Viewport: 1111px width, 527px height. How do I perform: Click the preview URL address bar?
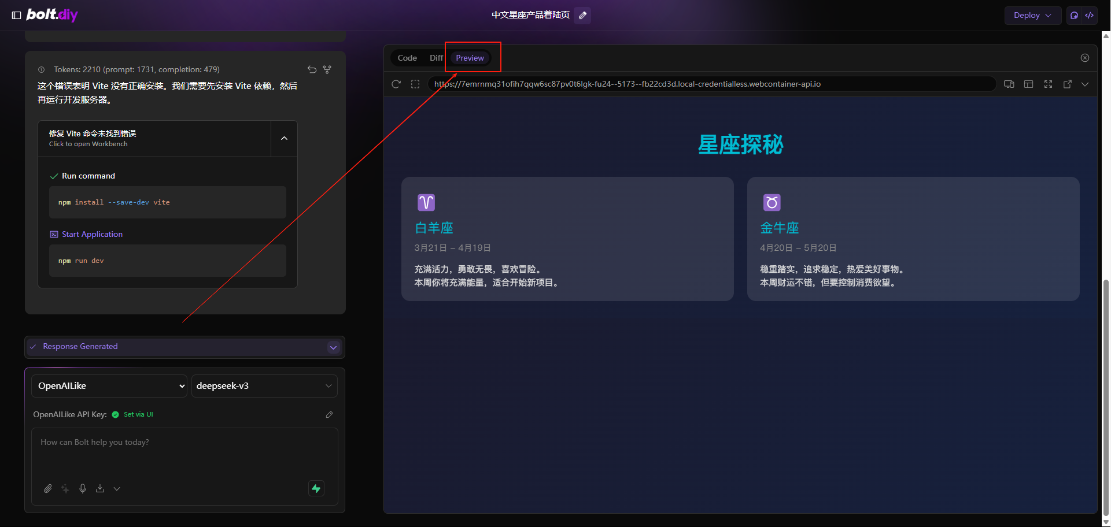[x=711, y=84]
